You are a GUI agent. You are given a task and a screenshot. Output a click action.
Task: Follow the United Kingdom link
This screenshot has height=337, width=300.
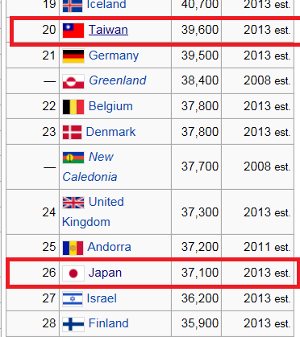94,212
